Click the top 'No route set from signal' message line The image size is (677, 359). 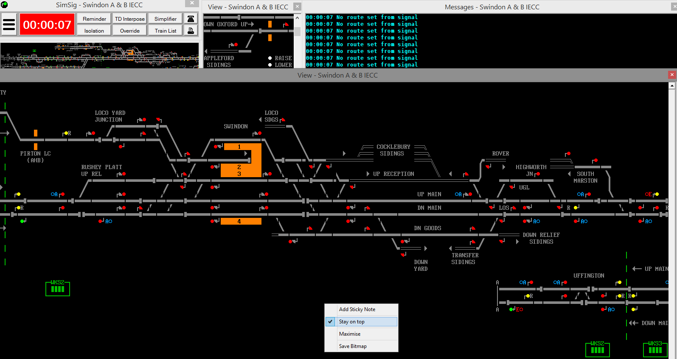point(362,17)
